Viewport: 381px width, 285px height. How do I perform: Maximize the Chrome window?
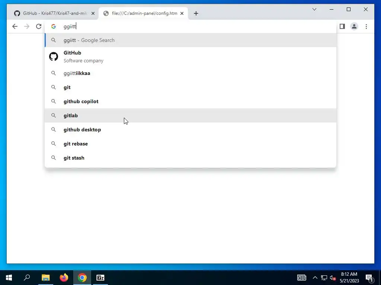(x=348, y=9)
